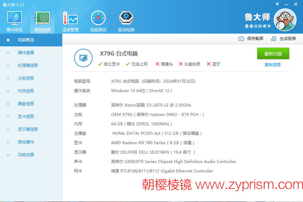
Task: Open the 硬件体检 hardware checkup icon
Action: pos(14,18)
